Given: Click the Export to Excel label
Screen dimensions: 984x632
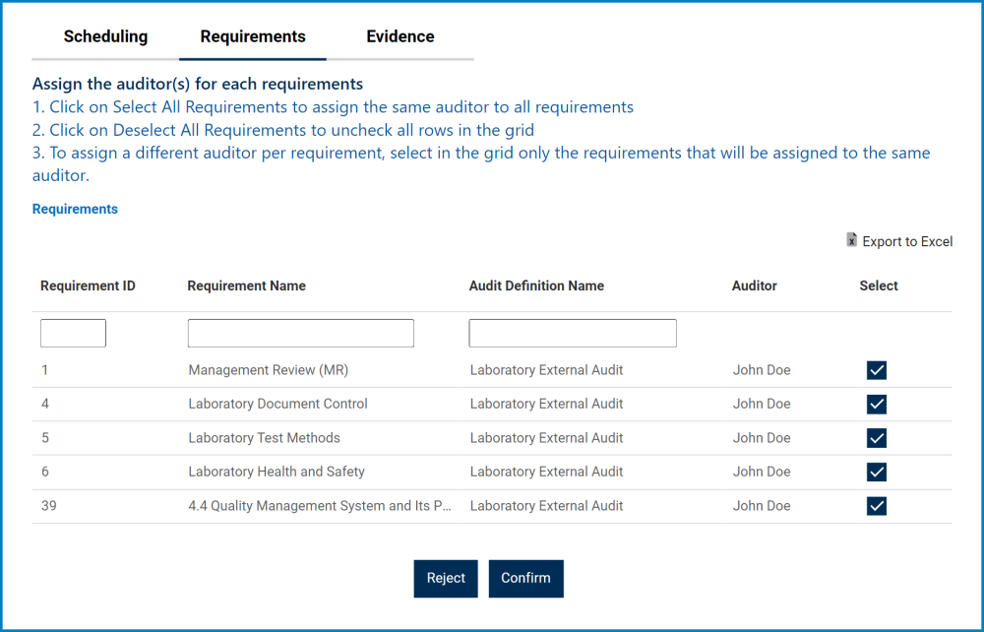Looking at the screenshot, I should click(x=905, y=241).
